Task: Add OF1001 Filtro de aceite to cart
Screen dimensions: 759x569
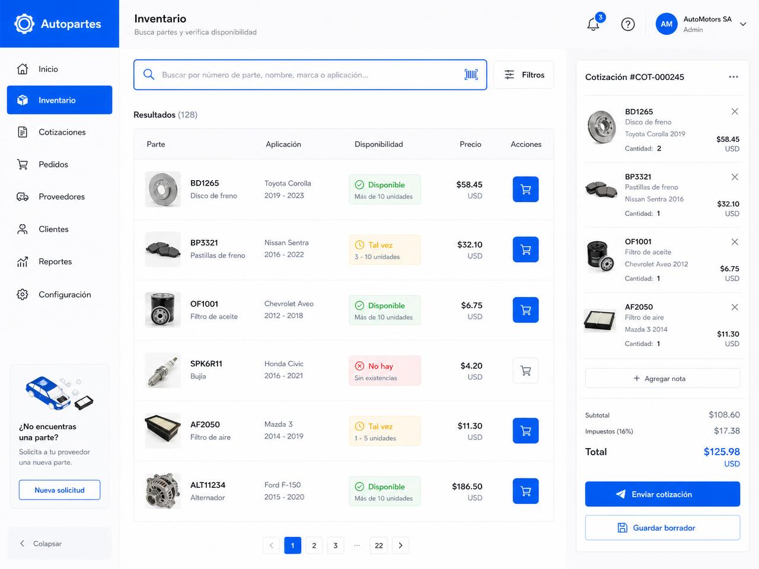Action: pyautogui.click(x=525, y=310)
